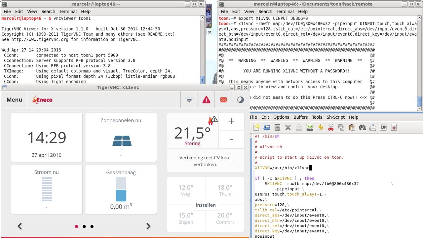Open the Sh-Script menu in Emacs
423x238 pixels.
tap(336, 117)
